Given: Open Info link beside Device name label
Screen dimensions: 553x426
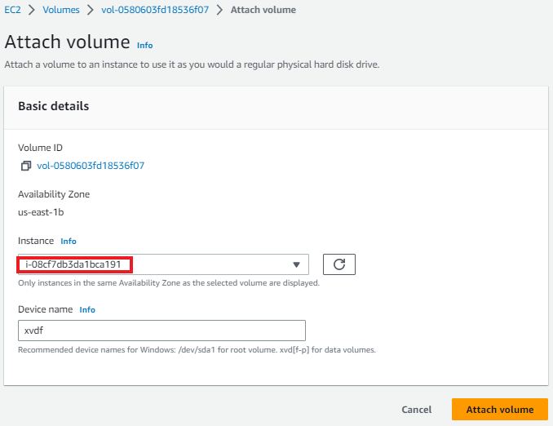Looking at the screenshot, I should click(x=87, y=309).
